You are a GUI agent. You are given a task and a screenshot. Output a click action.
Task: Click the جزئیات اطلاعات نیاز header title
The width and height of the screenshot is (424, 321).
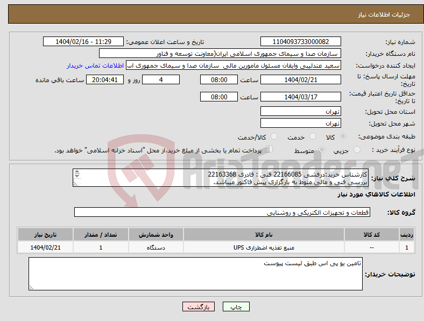(384, 14)
